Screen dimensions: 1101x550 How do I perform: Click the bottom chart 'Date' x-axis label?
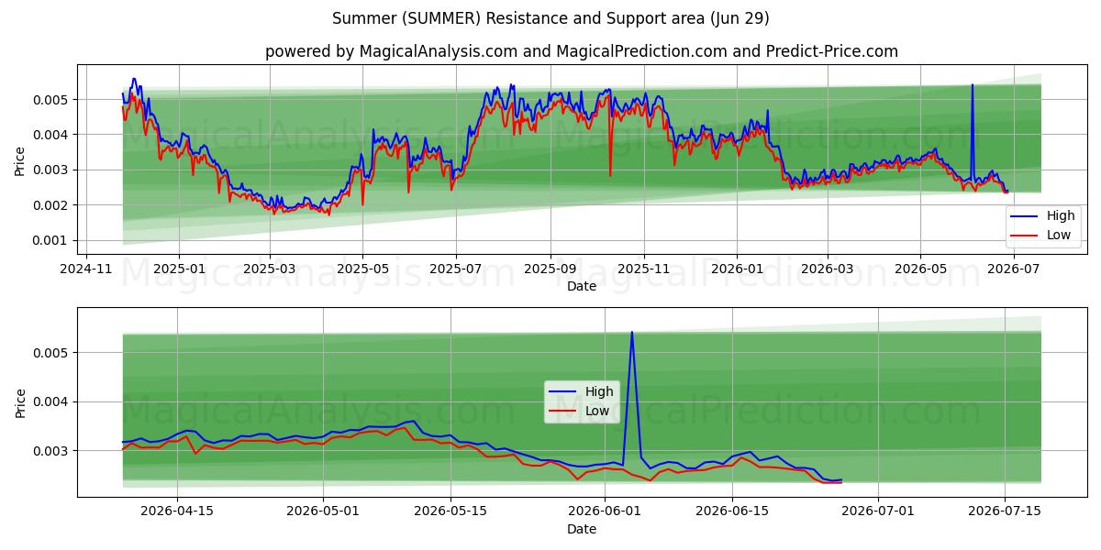click(x=581, y=529)
